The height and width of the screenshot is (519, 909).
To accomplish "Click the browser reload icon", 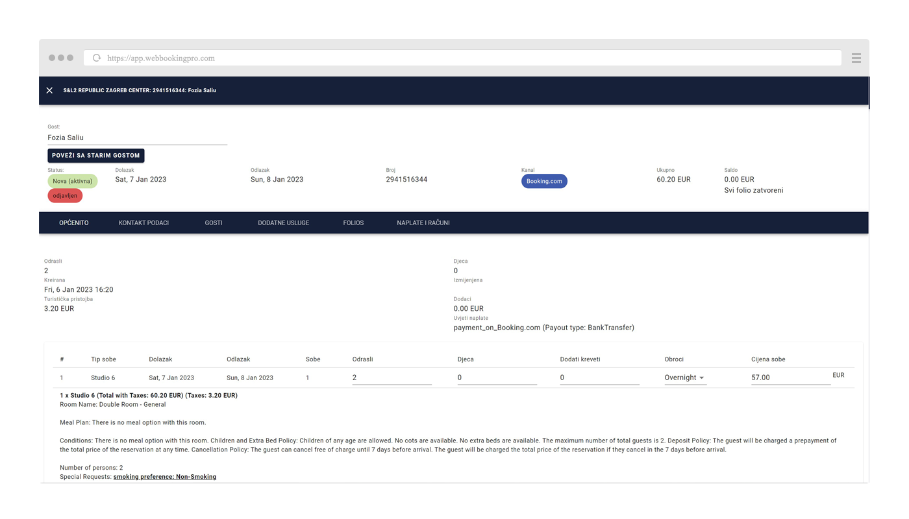I will (x=97, y=58).
